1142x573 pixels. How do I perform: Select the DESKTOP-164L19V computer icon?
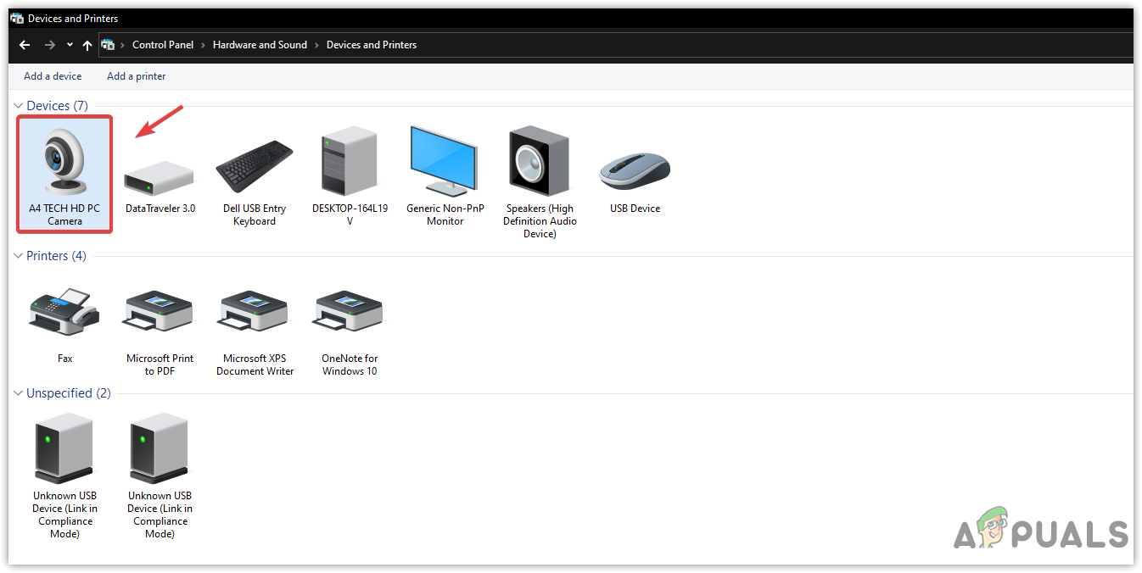click(x=350, y=161)
